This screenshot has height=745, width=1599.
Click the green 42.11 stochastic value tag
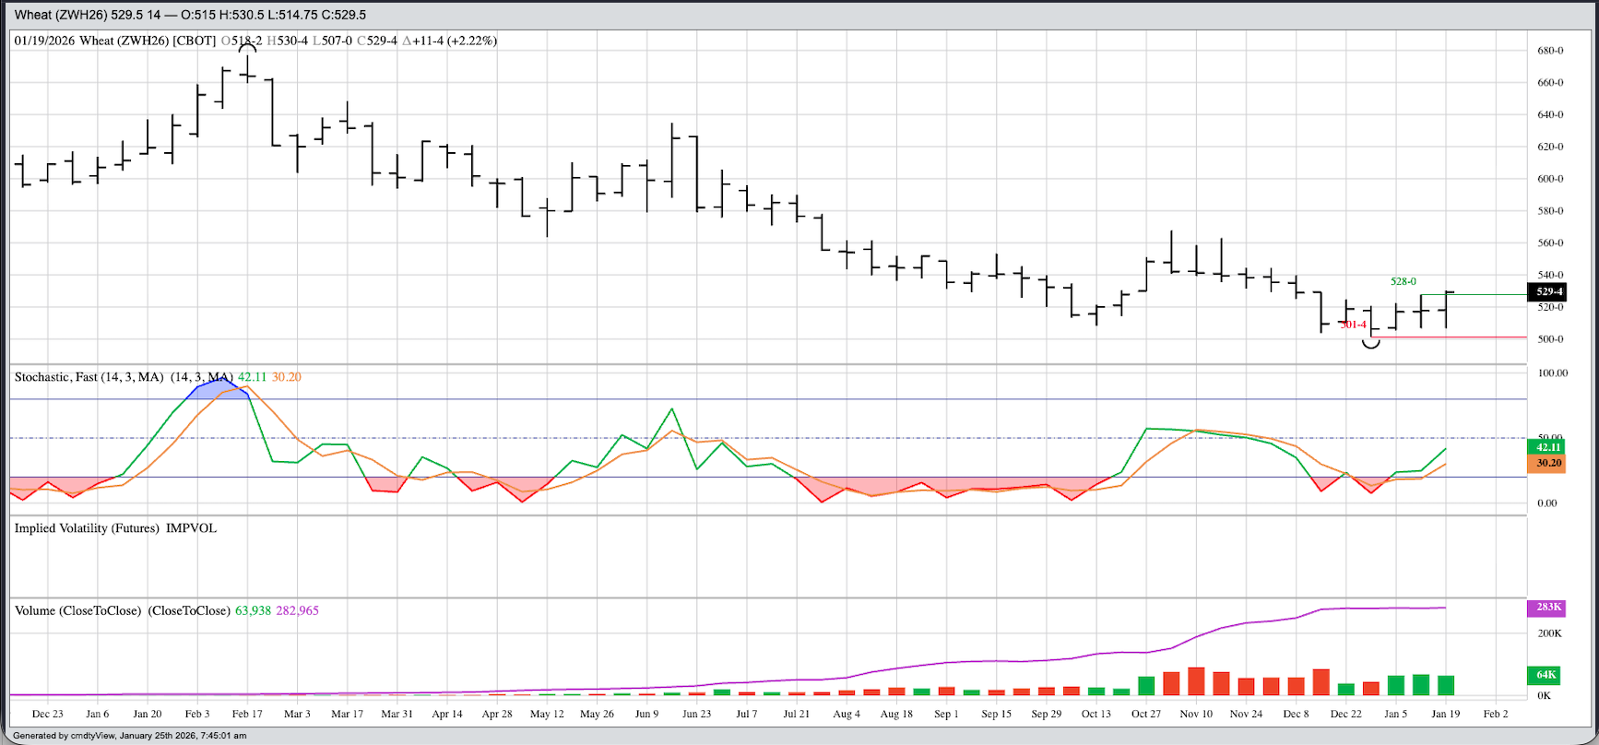click(x=1548, y=447)
